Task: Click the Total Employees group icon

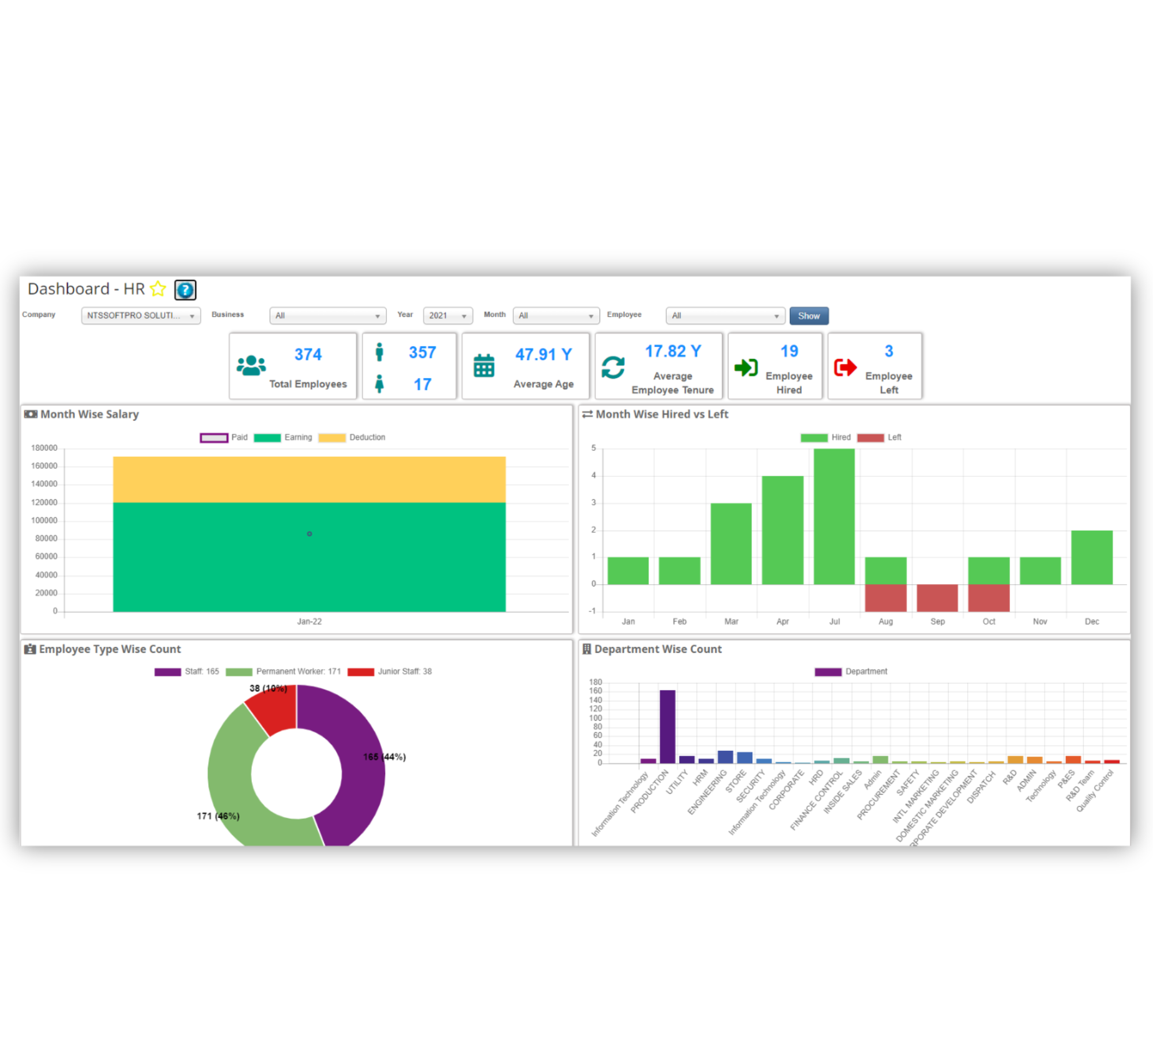Action: click(x=251, y=366)
